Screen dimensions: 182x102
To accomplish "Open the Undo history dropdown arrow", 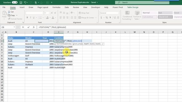I will 28,3.
